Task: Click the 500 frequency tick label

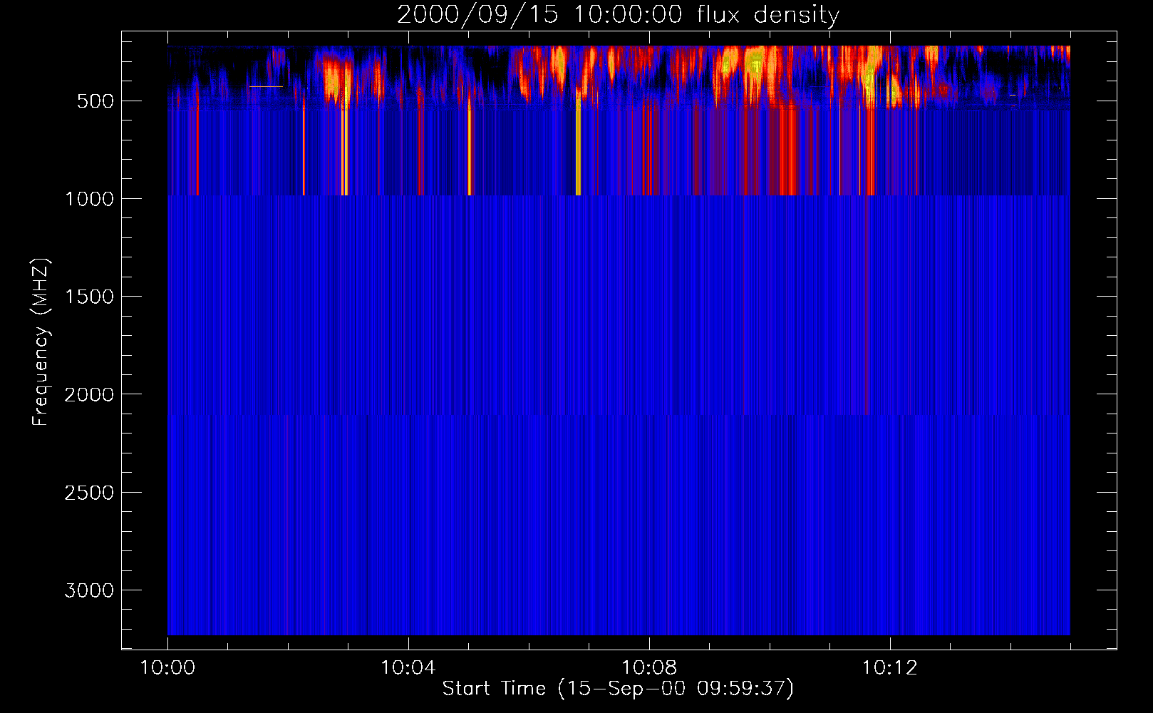Action: tap(95, 101)
